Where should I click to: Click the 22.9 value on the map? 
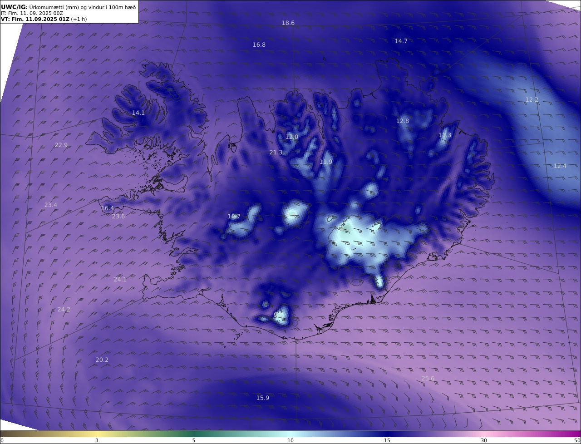click(x=61, y=145)
